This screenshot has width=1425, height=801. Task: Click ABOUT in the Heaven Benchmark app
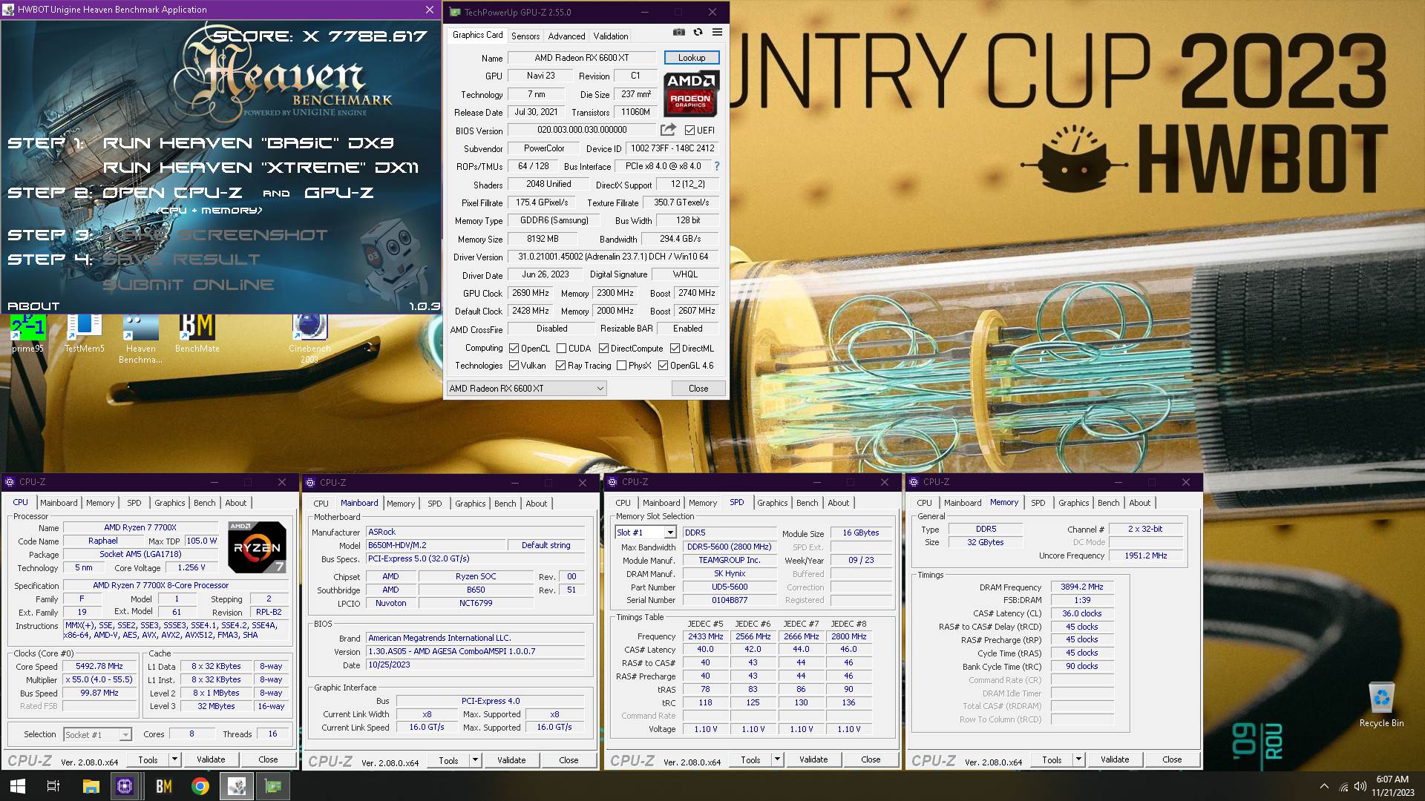click(33, 306)
